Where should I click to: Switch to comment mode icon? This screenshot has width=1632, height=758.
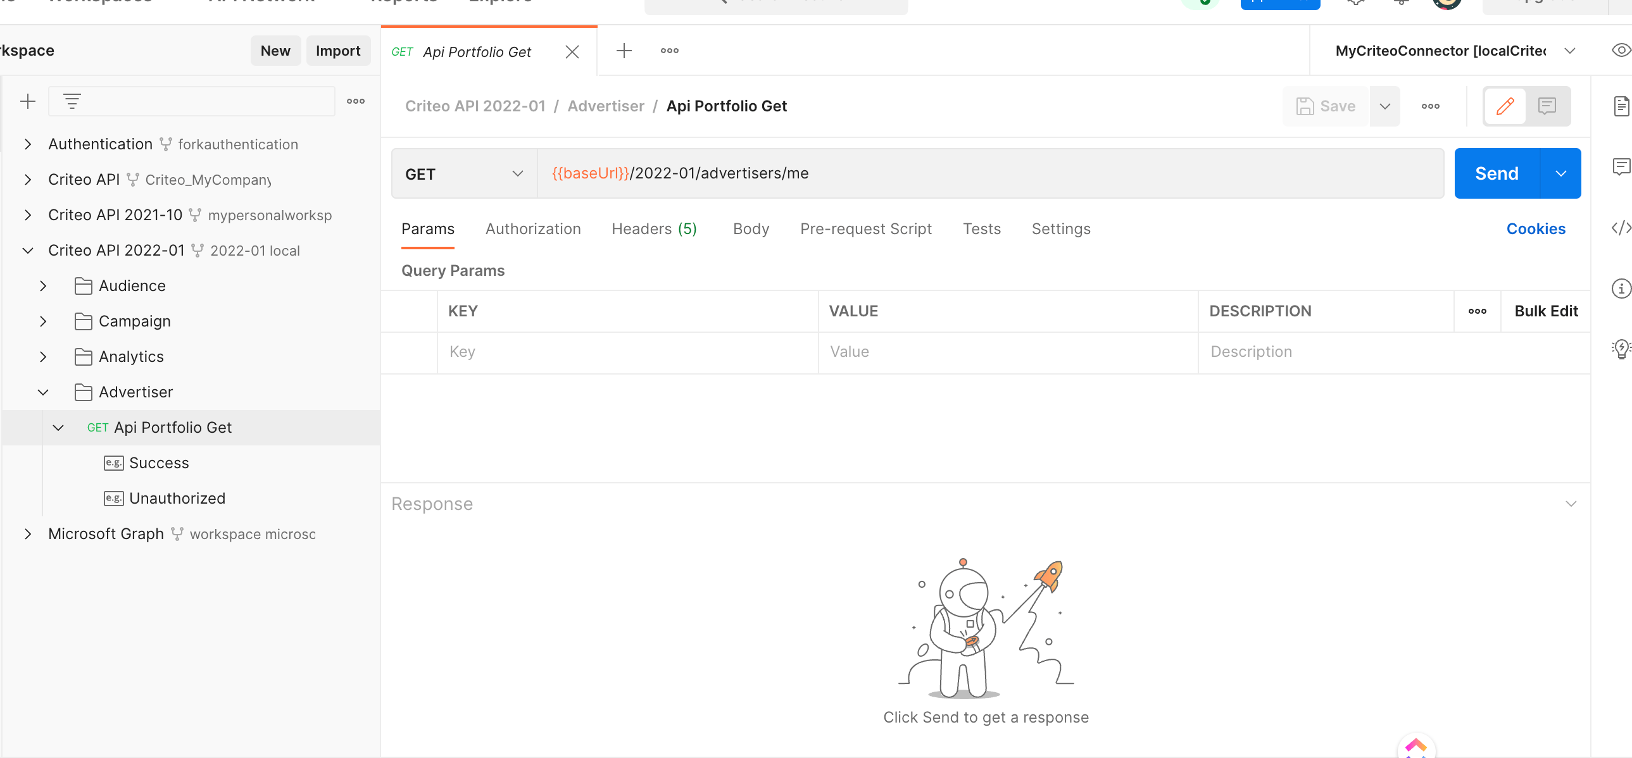tap(1547, 106)
